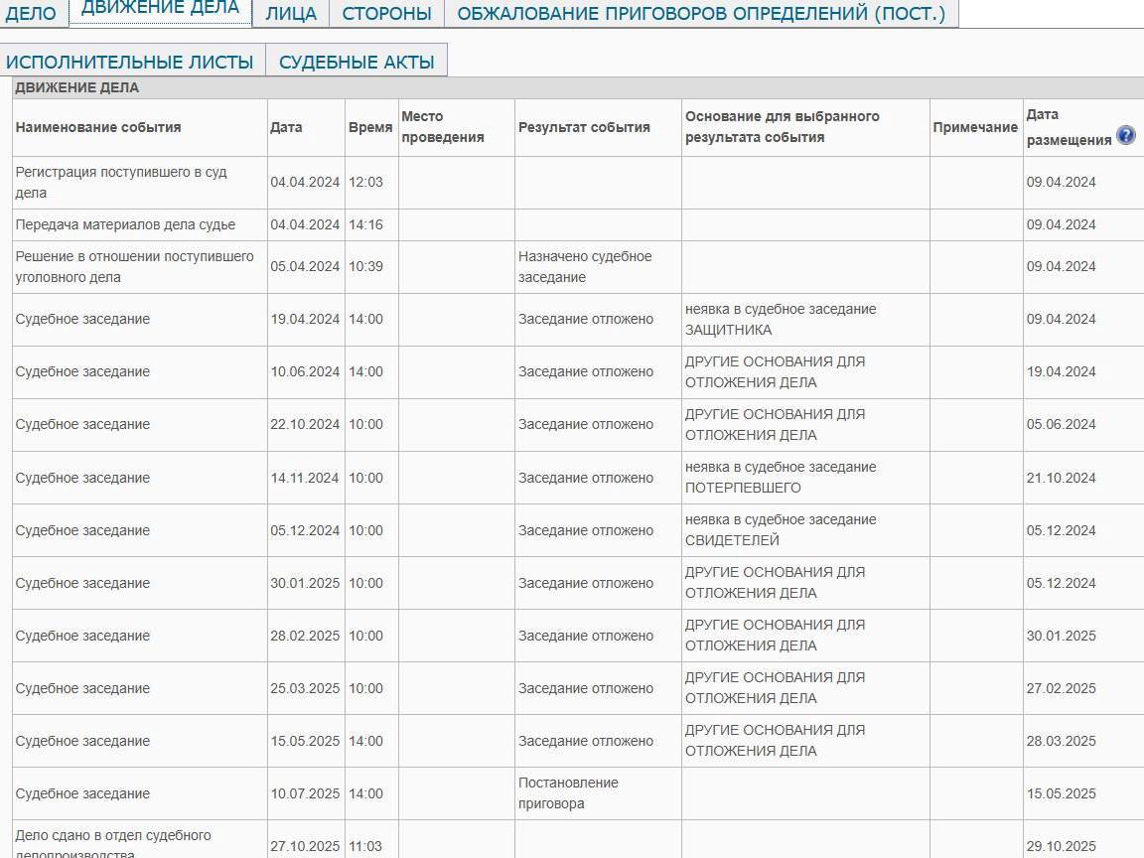Click the Результат события column header
This screenshot has height=858, width=1144.
point(584,127)
